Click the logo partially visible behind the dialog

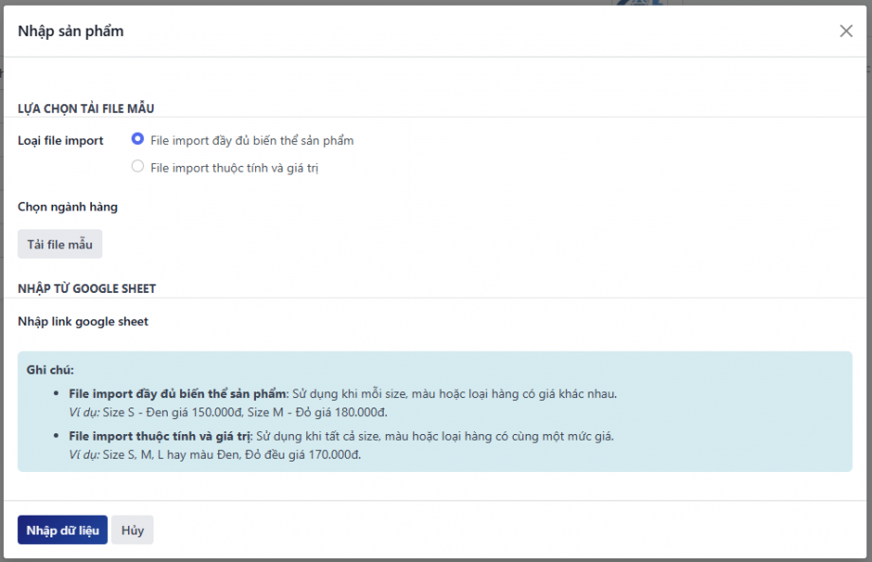(x=647, y=3)
